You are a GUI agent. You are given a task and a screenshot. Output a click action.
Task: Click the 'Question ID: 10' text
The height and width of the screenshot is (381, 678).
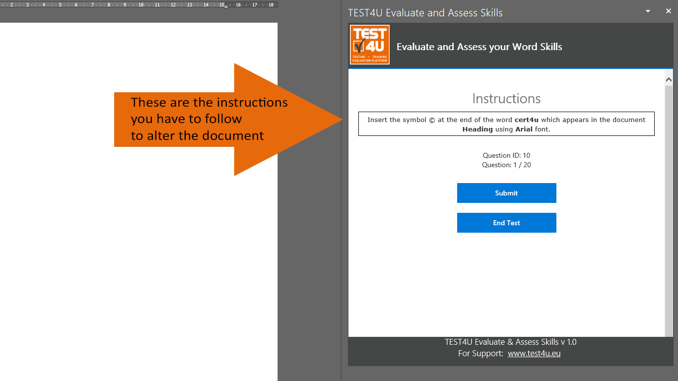point(506,155)
